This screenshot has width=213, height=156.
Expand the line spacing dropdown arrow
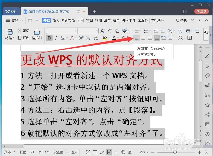coord(175,38)
